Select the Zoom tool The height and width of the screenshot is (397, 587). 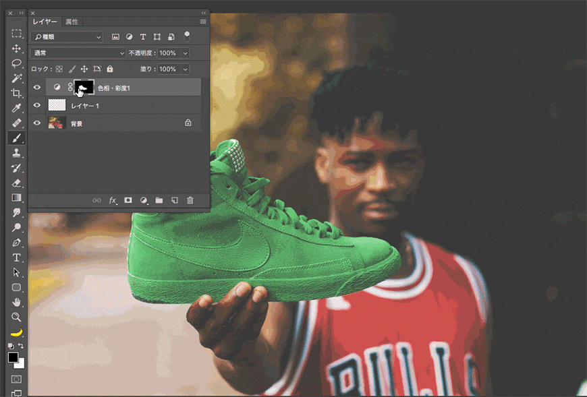click(x=16, y=317)
